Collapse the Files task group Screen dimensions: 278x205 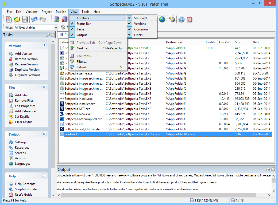coord(44,87)
